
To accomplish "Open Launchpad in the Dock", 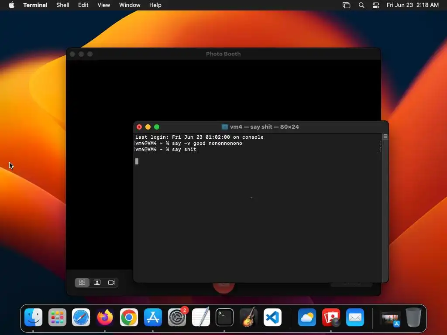I will (x=57, y=318).
